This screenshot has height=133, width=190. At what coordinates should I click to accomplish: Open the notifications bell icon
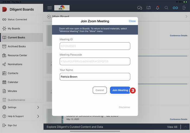[x=157, y=8]
